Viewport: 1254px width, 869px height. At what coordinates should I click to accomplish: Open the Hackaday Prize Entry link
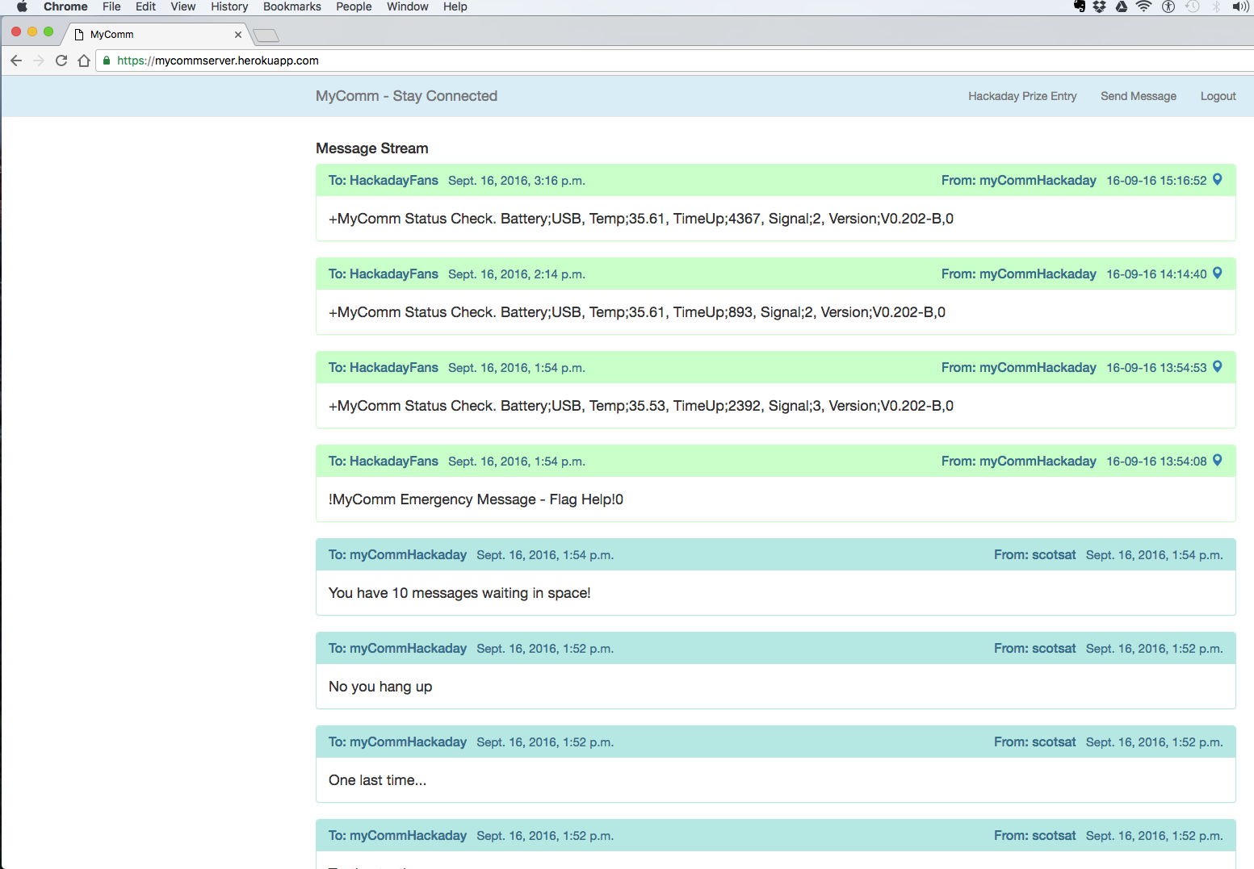[x=1022, y=96]
